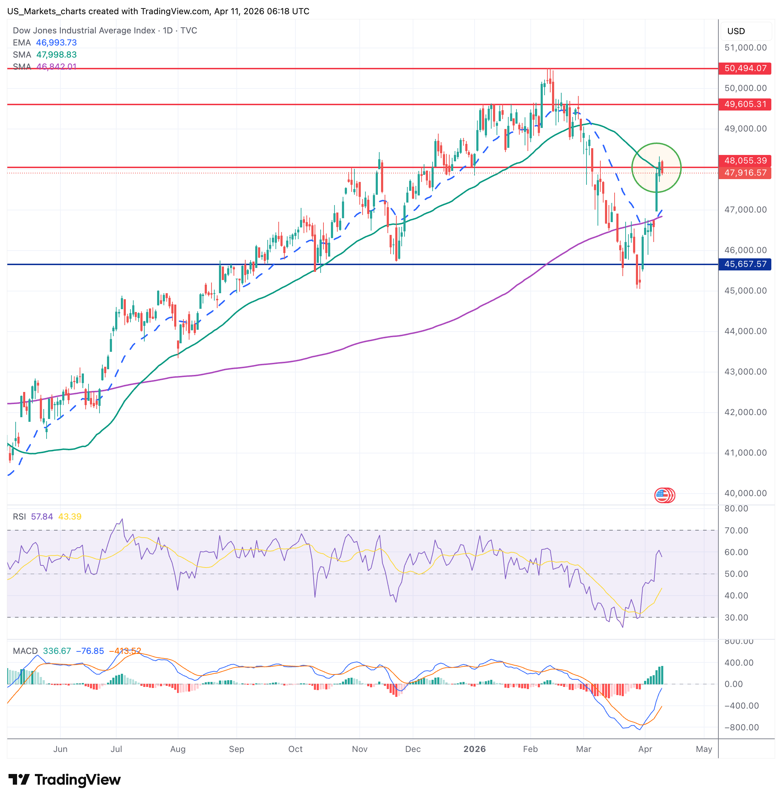
Task: Click the RSI indicator legend label
Action: pos(19,516)
